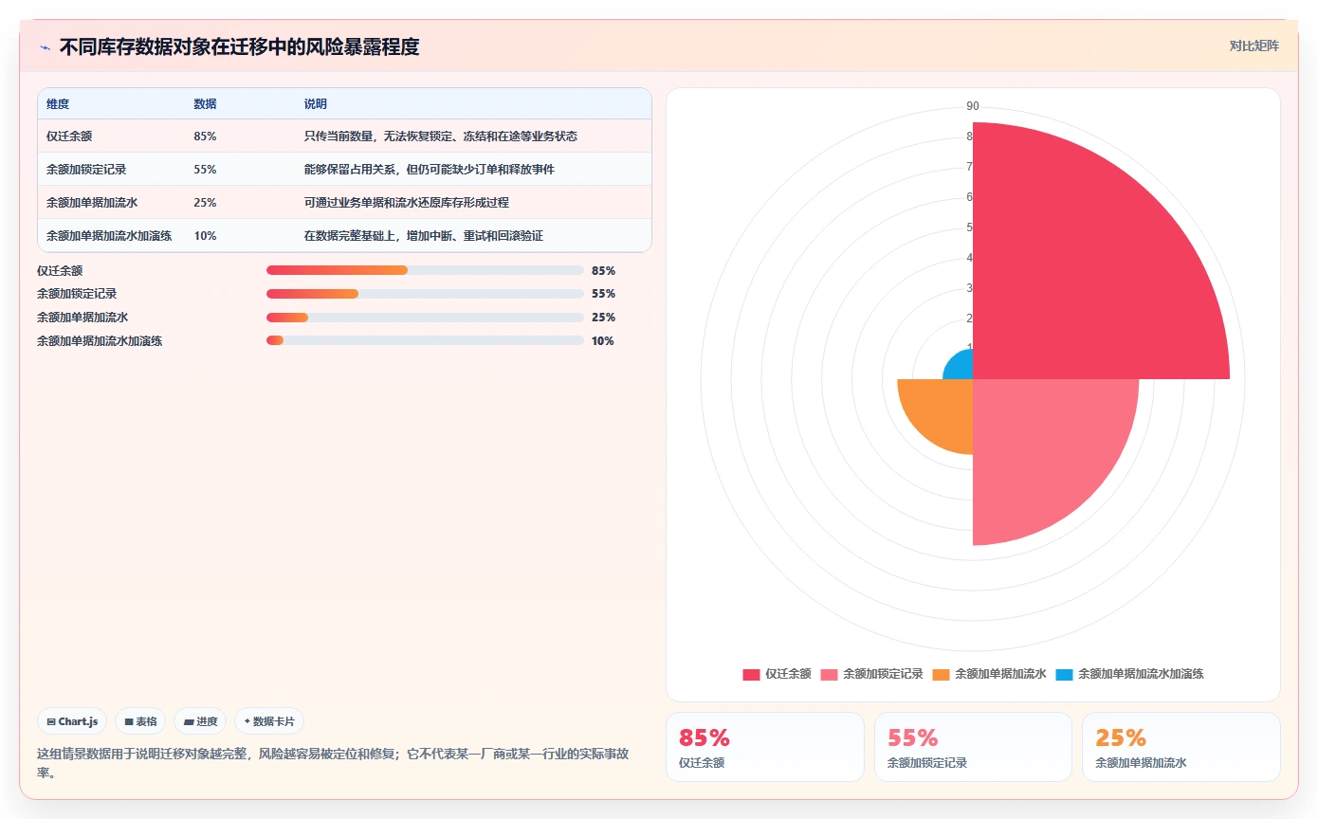This screenshot has height=819, width=1318.
Task: Click description 可通过业务单据和流水还原库存形成过程
Action: tap(406, 203)
